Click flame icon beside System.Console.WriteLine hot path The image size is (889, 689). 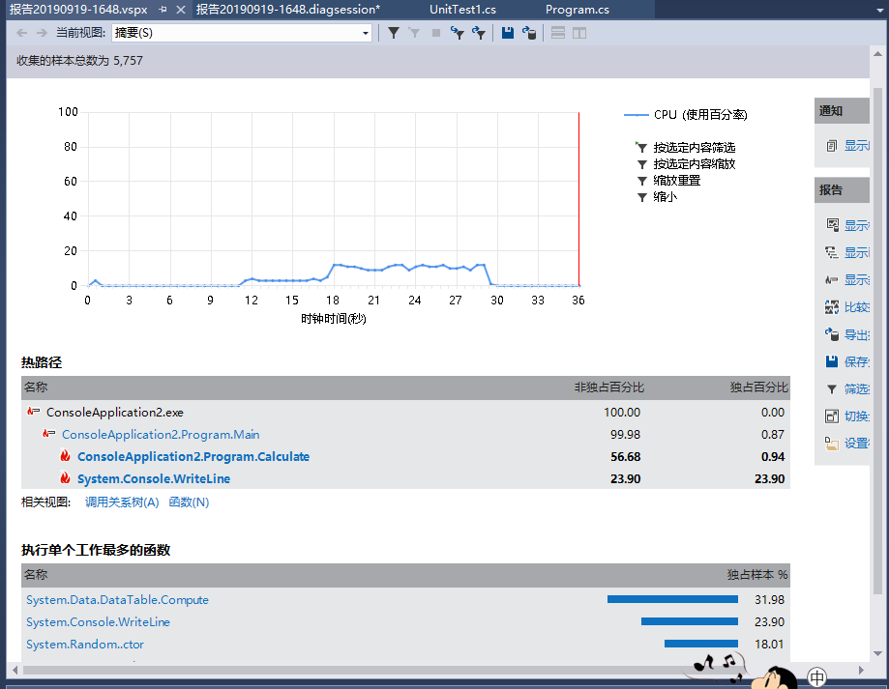[65, 477]
